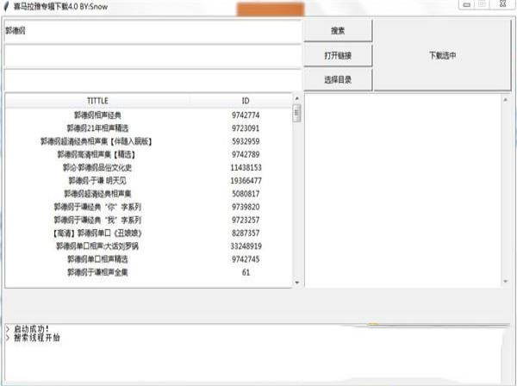Image resolution: width=517 pixels, height=386 pixels.
Task: Select the album with ID 5932959
Action: point(97,141)
